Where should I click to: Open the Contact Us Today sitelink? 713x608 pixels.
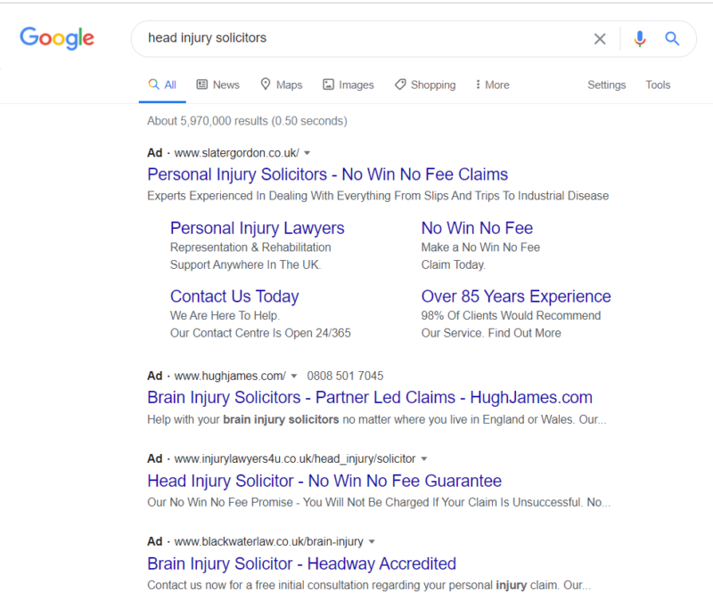pyautogui.click(x=234, y=296)
